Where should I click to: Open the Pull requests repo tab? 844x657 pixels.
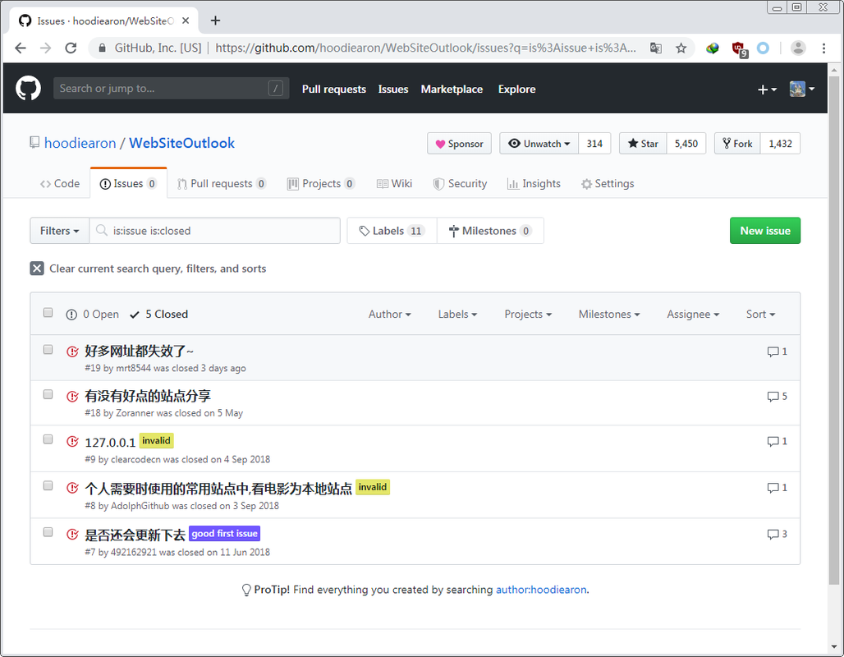222,184
